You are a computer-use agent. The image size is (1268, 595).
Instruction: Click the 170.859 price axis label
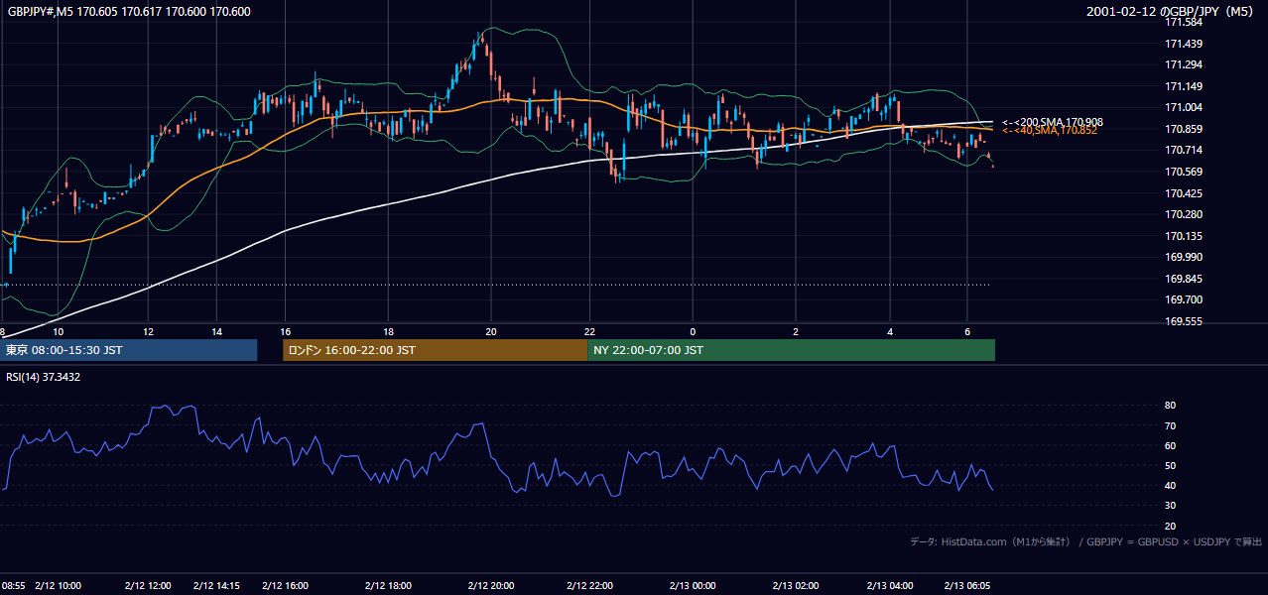pos(1183,129)
